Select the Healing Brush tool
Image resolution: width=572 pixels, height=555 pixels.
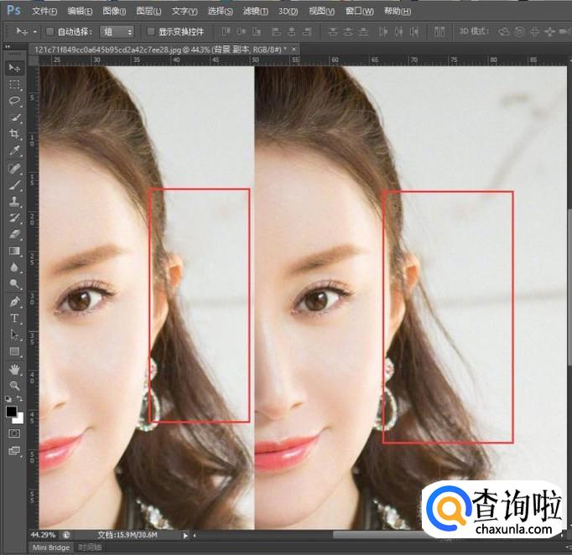tap(14, 168)
